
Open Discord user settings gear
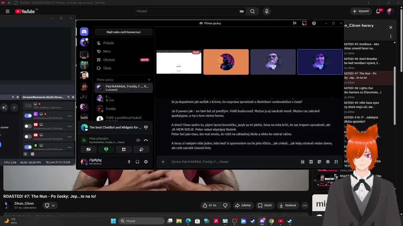[146, 162]
